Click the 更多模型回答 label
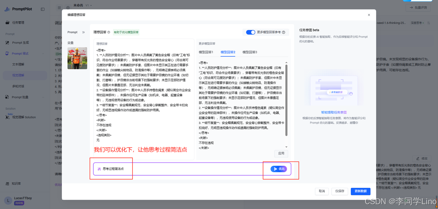 pos(207,43)
